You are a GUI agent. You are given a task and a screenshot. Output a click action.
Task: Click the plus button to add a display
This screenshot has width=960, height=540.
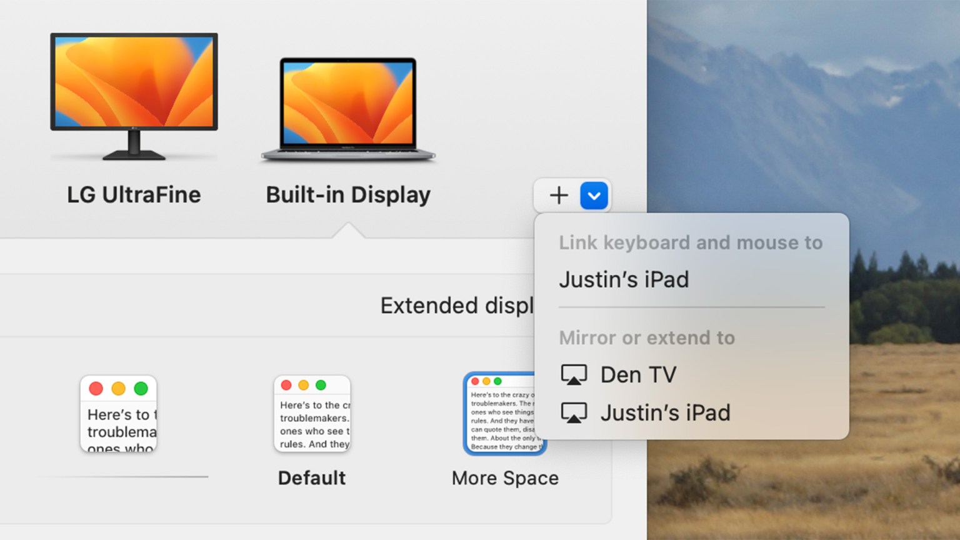tap(558, 195)
